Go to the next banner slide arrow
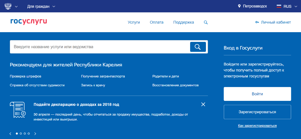Screen dimensions: 301x139 pos(35,134)
